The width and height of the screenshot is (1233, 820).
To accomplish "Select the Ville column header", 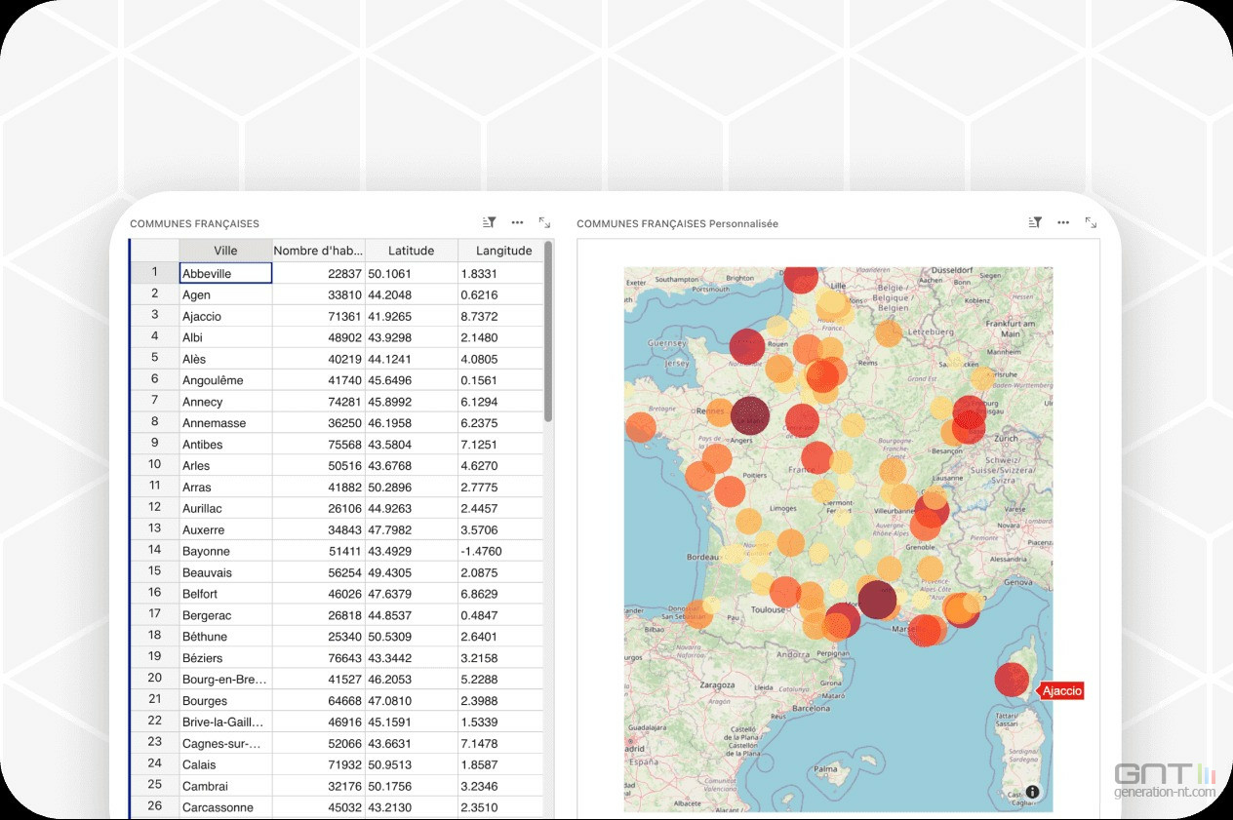I will [225, 251].
